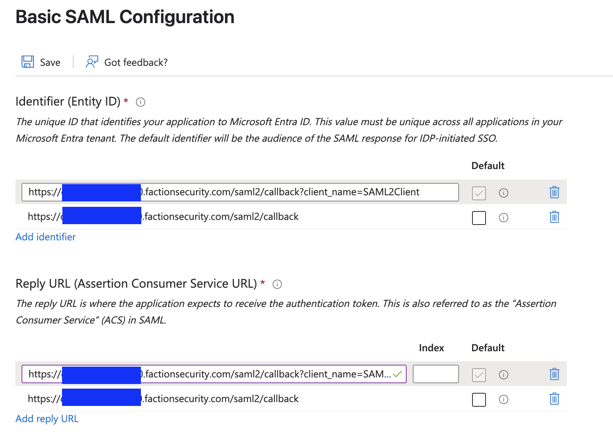Focus the Index input field
The width and height of the screenshot is (613, 446).
click(x=436, y=374)
